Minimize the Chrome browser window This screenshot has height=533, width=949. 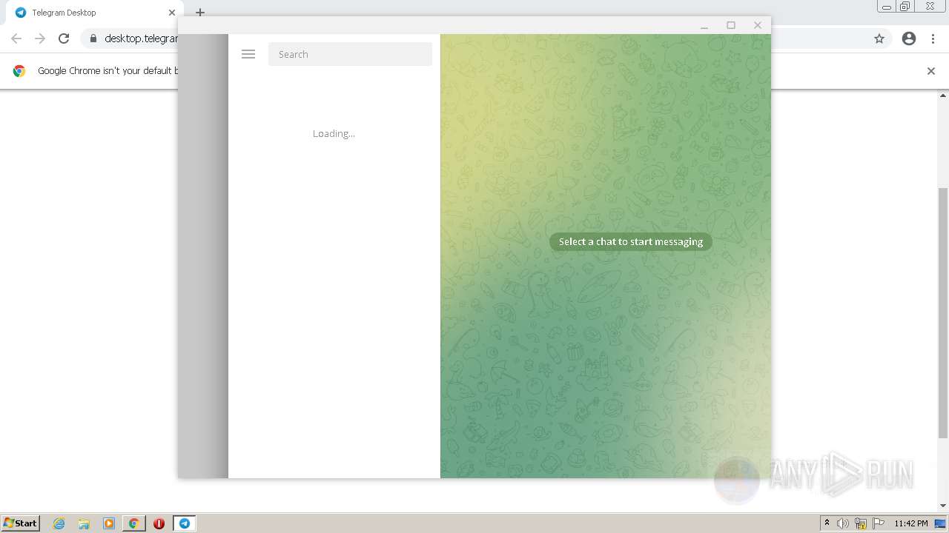point(887,7)
